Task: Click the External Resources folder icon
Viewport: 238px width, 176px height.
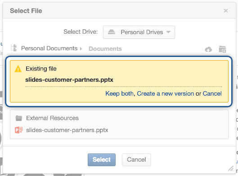Action: [19, 118]
